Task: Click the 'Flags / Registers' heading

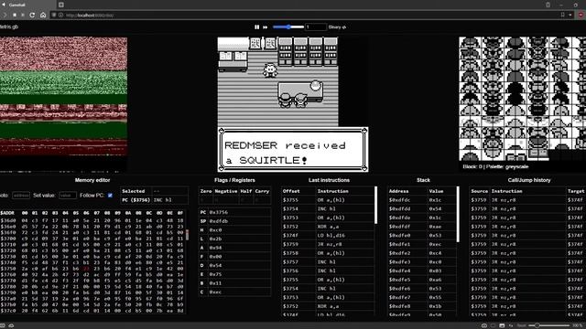Action: tap(234, 180)
